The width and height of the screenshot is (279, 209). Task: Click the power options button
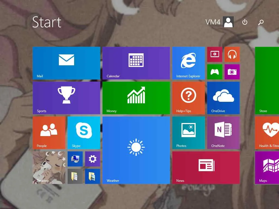click(245, 22)
